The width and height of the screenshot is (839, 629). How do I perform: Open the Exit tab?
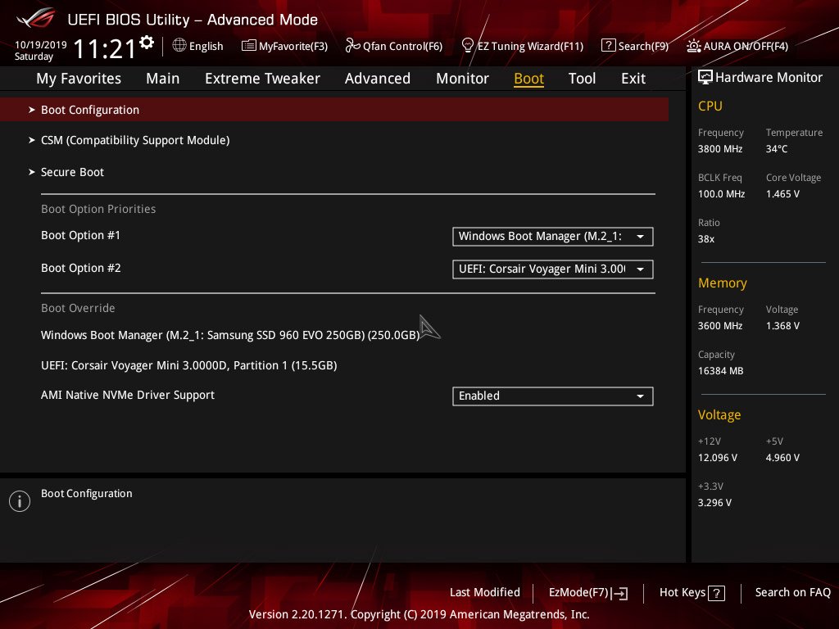pyautogui.click(x=633, y=79)
